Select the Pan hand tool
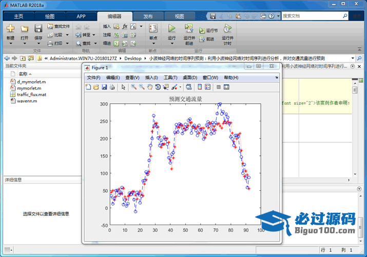 coord(150,87)
